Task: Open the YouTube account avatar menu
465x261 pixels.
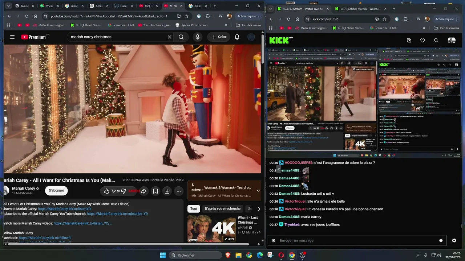Action: (x=251, y=37)
